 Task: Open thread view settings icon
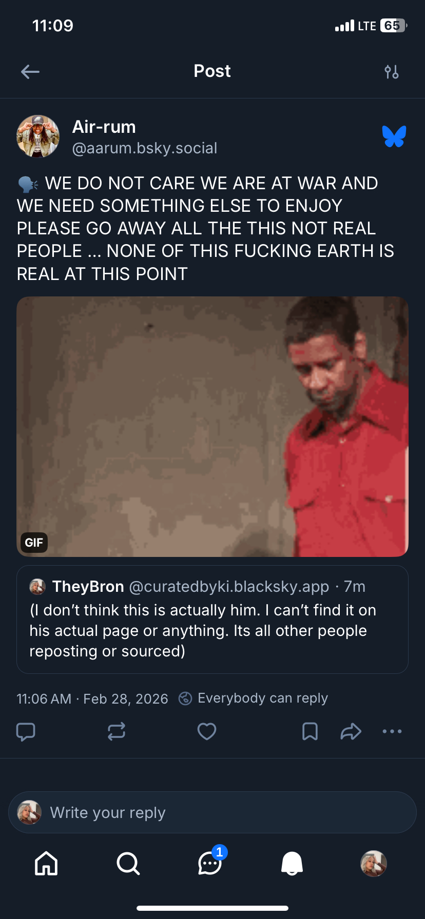click(392, 72)
